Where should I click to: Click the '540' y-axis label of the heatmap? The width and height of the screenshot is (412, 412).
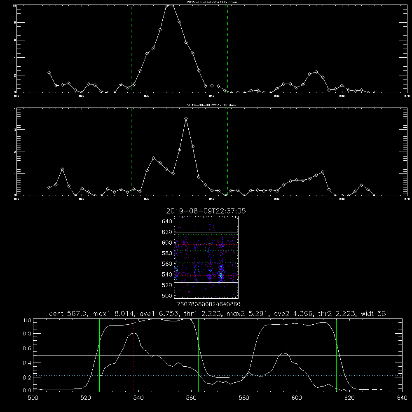pos(167,274)
